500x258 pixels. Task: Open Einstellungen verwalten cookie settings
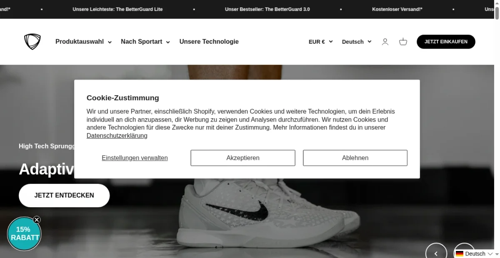click(135, 158)
